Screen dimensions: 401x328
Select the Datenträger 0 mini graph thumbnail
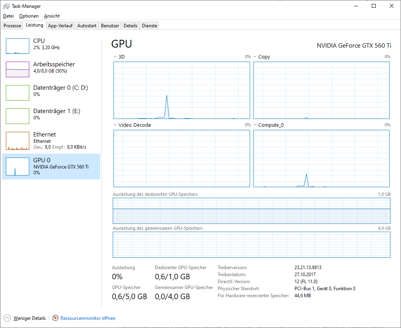(18, 93)
